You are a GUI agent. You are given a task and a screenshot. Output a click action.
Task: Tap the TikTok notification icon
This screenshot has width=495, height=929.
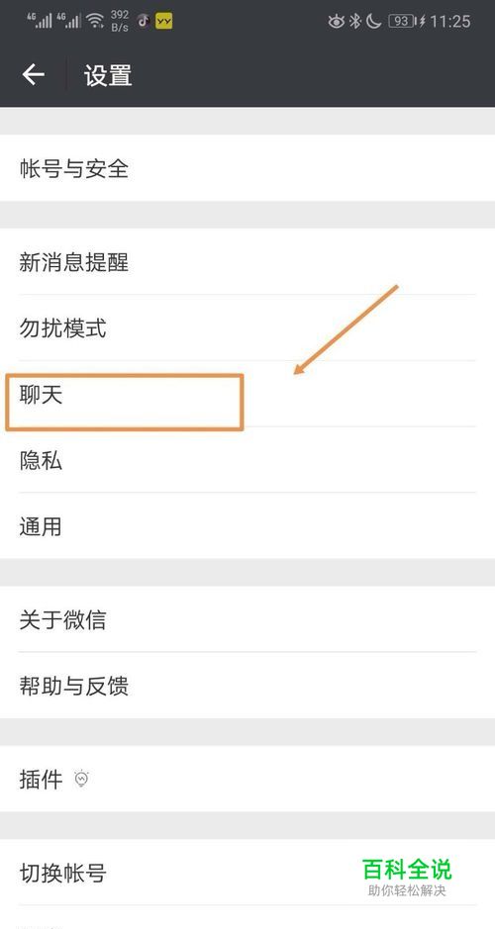click(143, 22)
